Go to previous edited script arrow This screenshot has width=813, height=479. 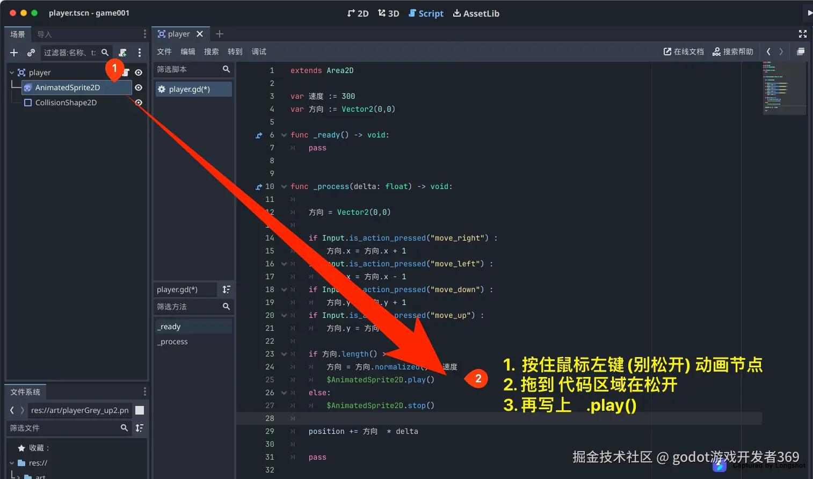768,52
